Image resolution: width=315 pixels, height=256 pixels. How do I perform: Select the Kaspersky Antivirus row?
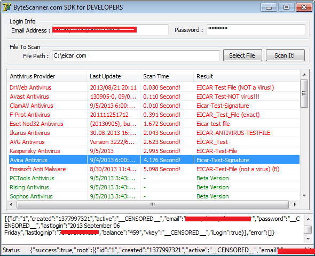pyautogui.click(x=153, y=151)
